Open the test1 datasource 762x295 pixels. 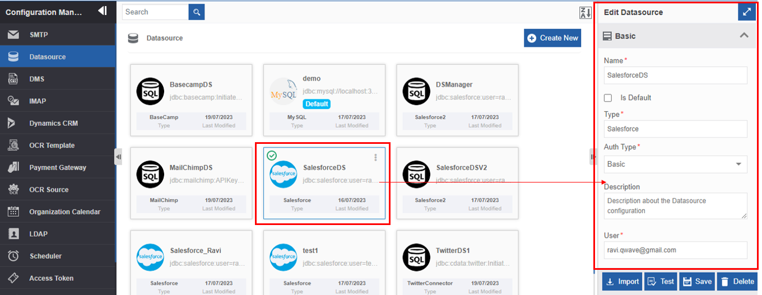[324, 263]
